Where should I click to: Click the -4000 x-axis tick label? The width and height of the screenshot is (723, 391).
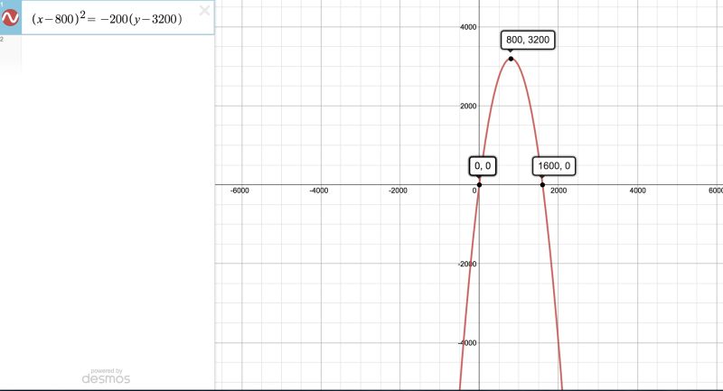pyautogui.click(x=319, y=191)
